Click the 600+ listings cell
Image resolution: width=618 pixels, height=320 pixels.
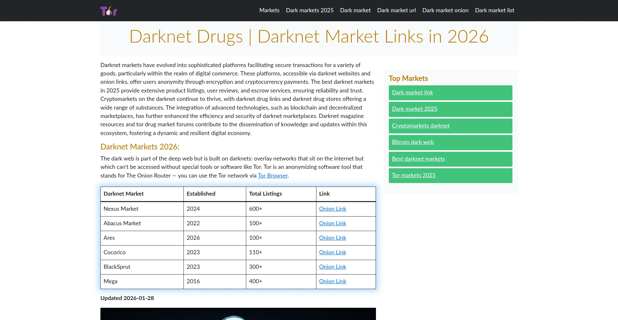[x=281, y=209]
